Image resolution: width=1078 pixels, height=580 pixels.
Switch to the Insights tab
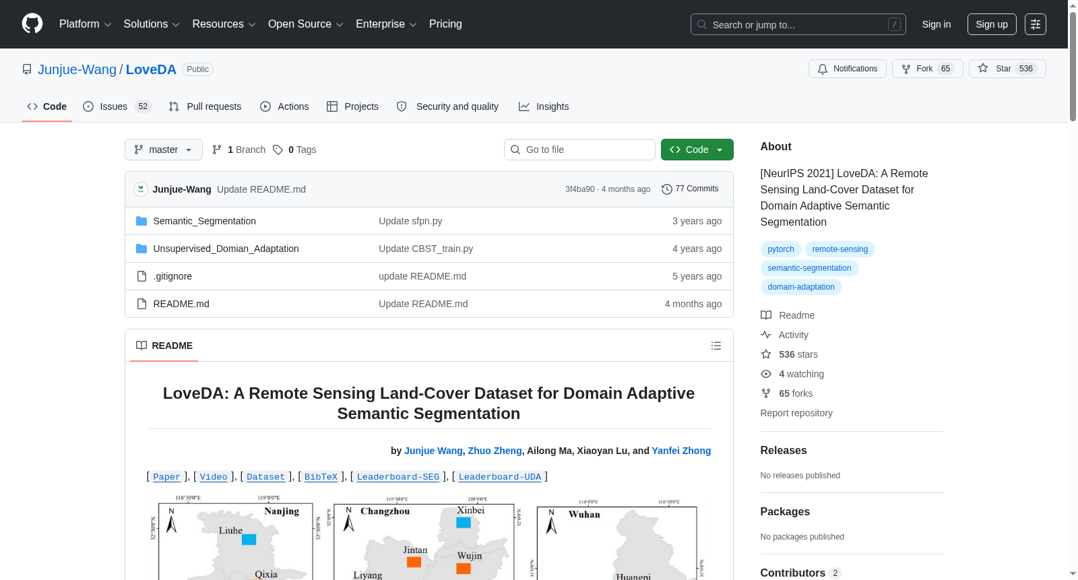(x=544, y=106)
